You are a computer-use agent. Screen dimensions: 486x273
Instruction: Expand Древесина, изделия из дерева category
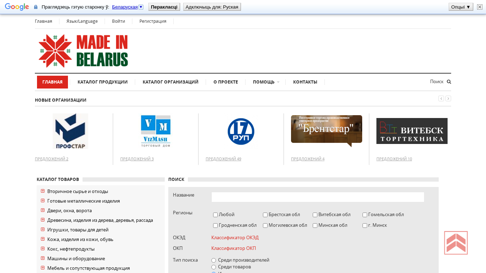43,220
